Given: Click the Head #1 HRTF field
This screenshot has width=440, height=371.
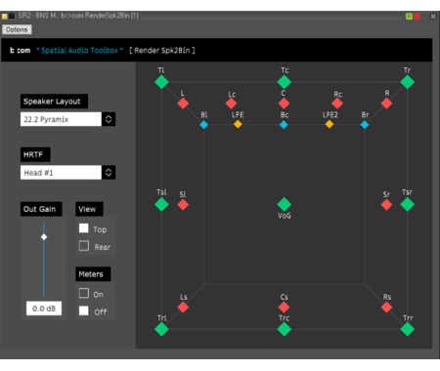Looking at the screenshot, I should point(61,173).
